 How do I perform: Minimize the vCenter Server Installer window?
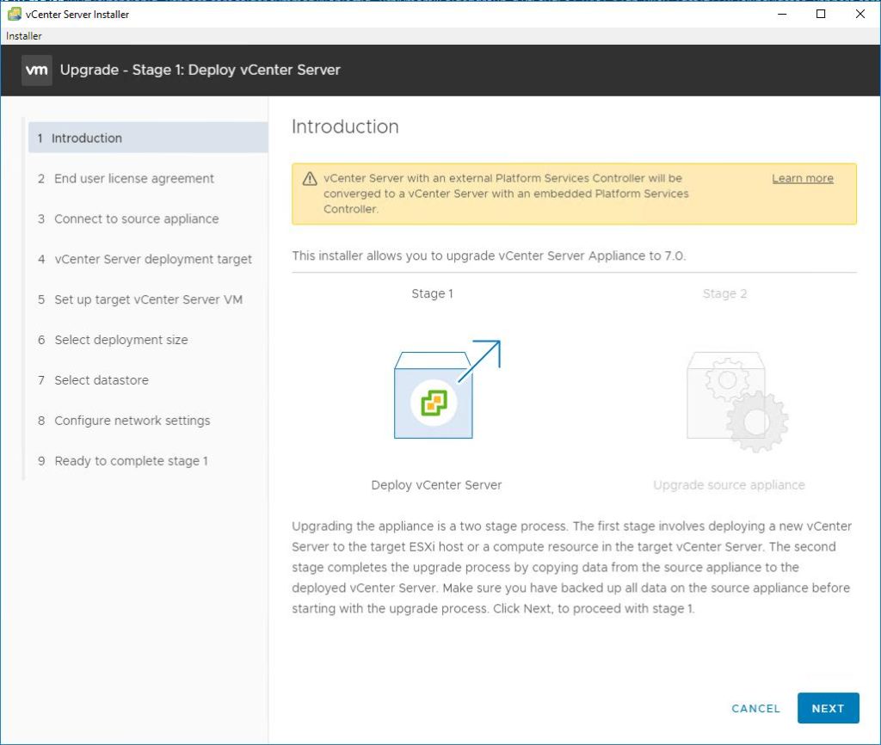tap(781, 14)
